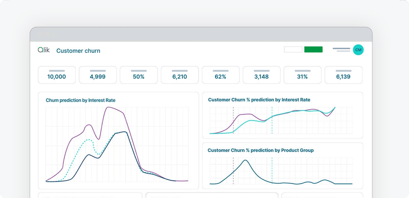This screenshot has width=409, height=198.
Task: Click the 62% KPI card
Action: click(x=221, y=75)
